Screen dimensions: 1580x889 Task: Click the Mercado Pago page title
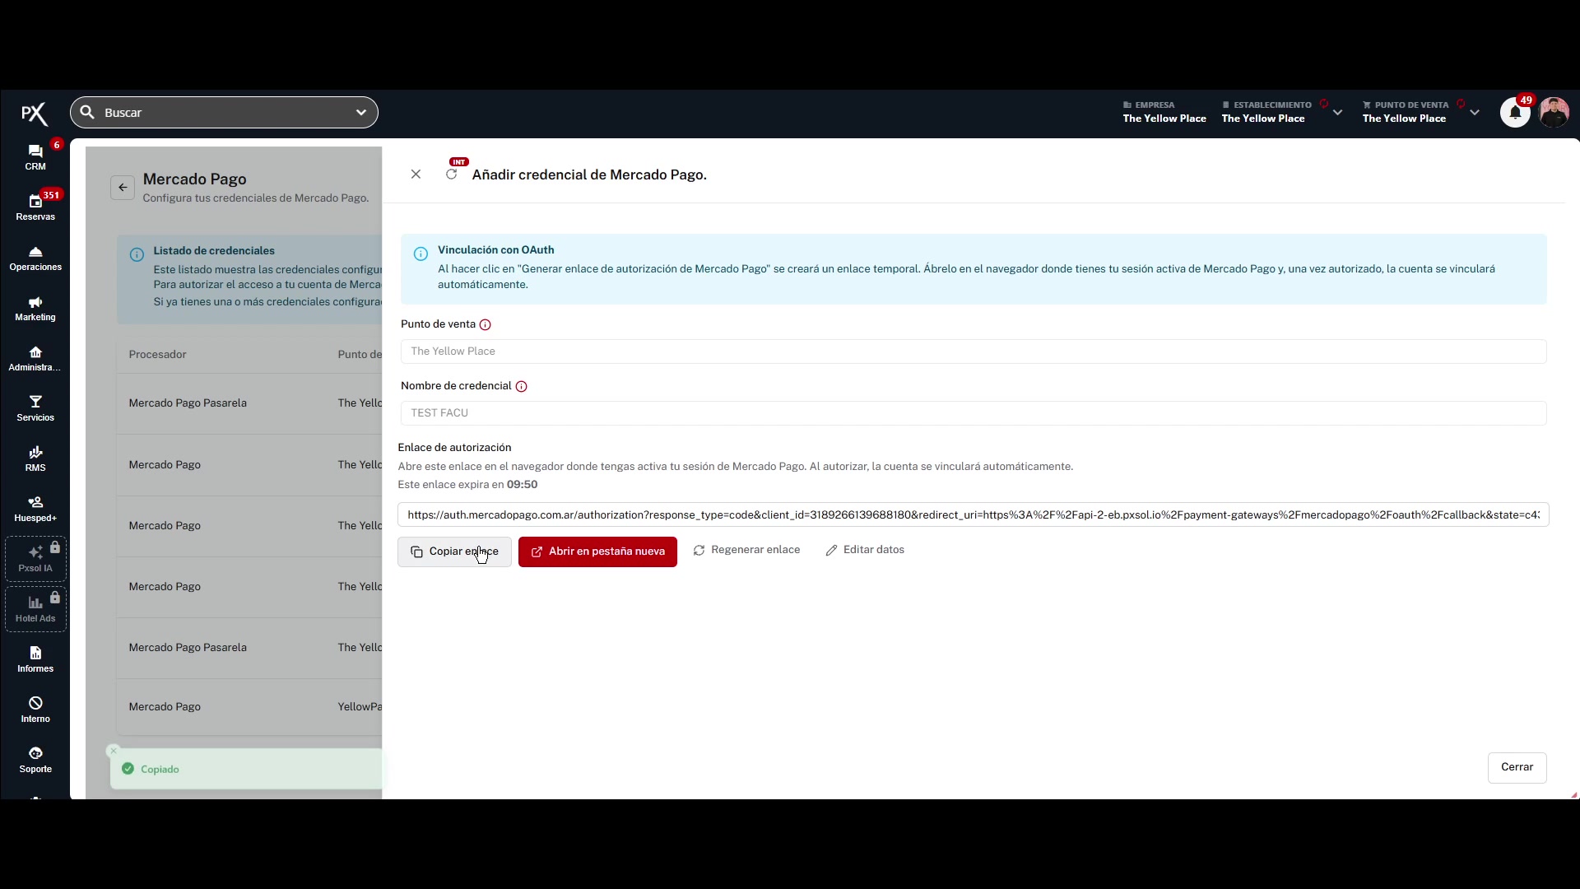[x=194, y=179]
